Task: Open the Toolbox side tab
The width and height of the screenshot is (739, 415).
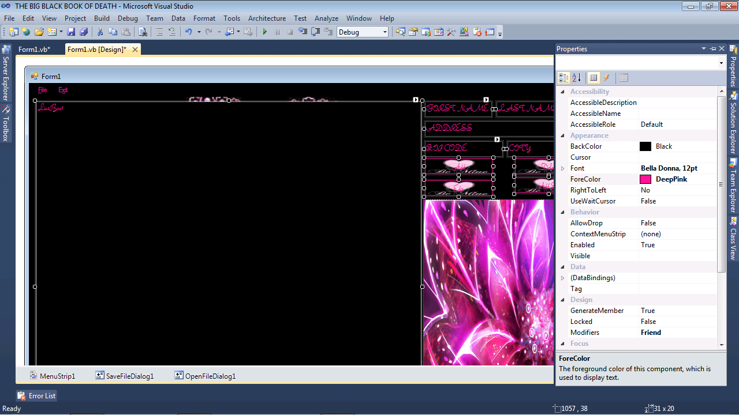Action: click(x=6, y=123)
